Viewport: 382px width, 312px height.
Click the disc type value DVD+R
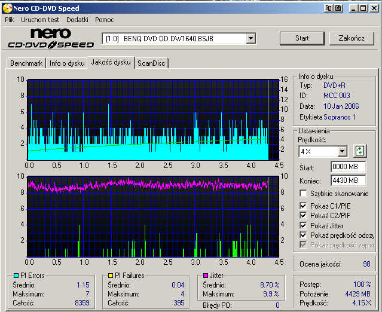334,85
